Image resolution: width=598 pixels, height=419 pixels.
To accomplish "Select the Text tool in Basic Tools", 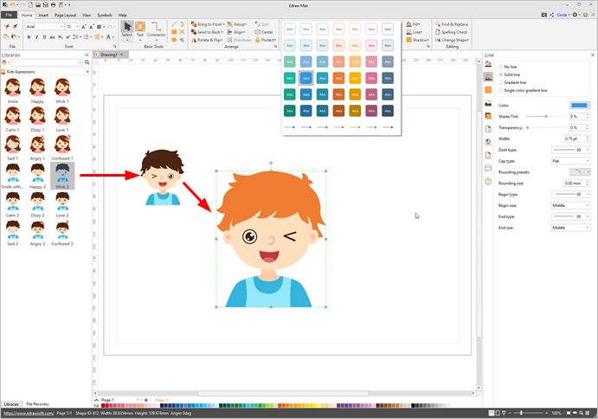I will pos(140,30).
